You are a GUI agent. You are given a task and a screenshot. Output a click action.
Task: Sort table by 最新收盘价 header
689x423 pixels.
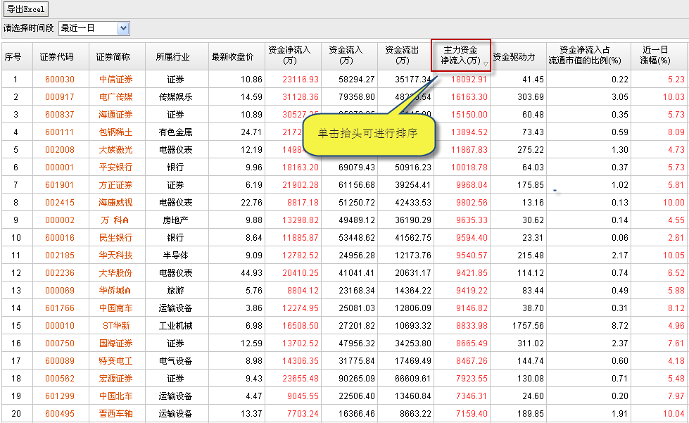click(236, 56)
